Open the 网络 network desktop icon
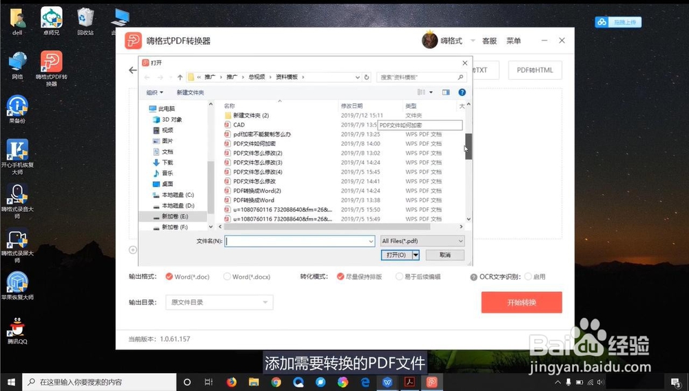The height and width of the screenshot is (391, 689). (x=17, y=65)
